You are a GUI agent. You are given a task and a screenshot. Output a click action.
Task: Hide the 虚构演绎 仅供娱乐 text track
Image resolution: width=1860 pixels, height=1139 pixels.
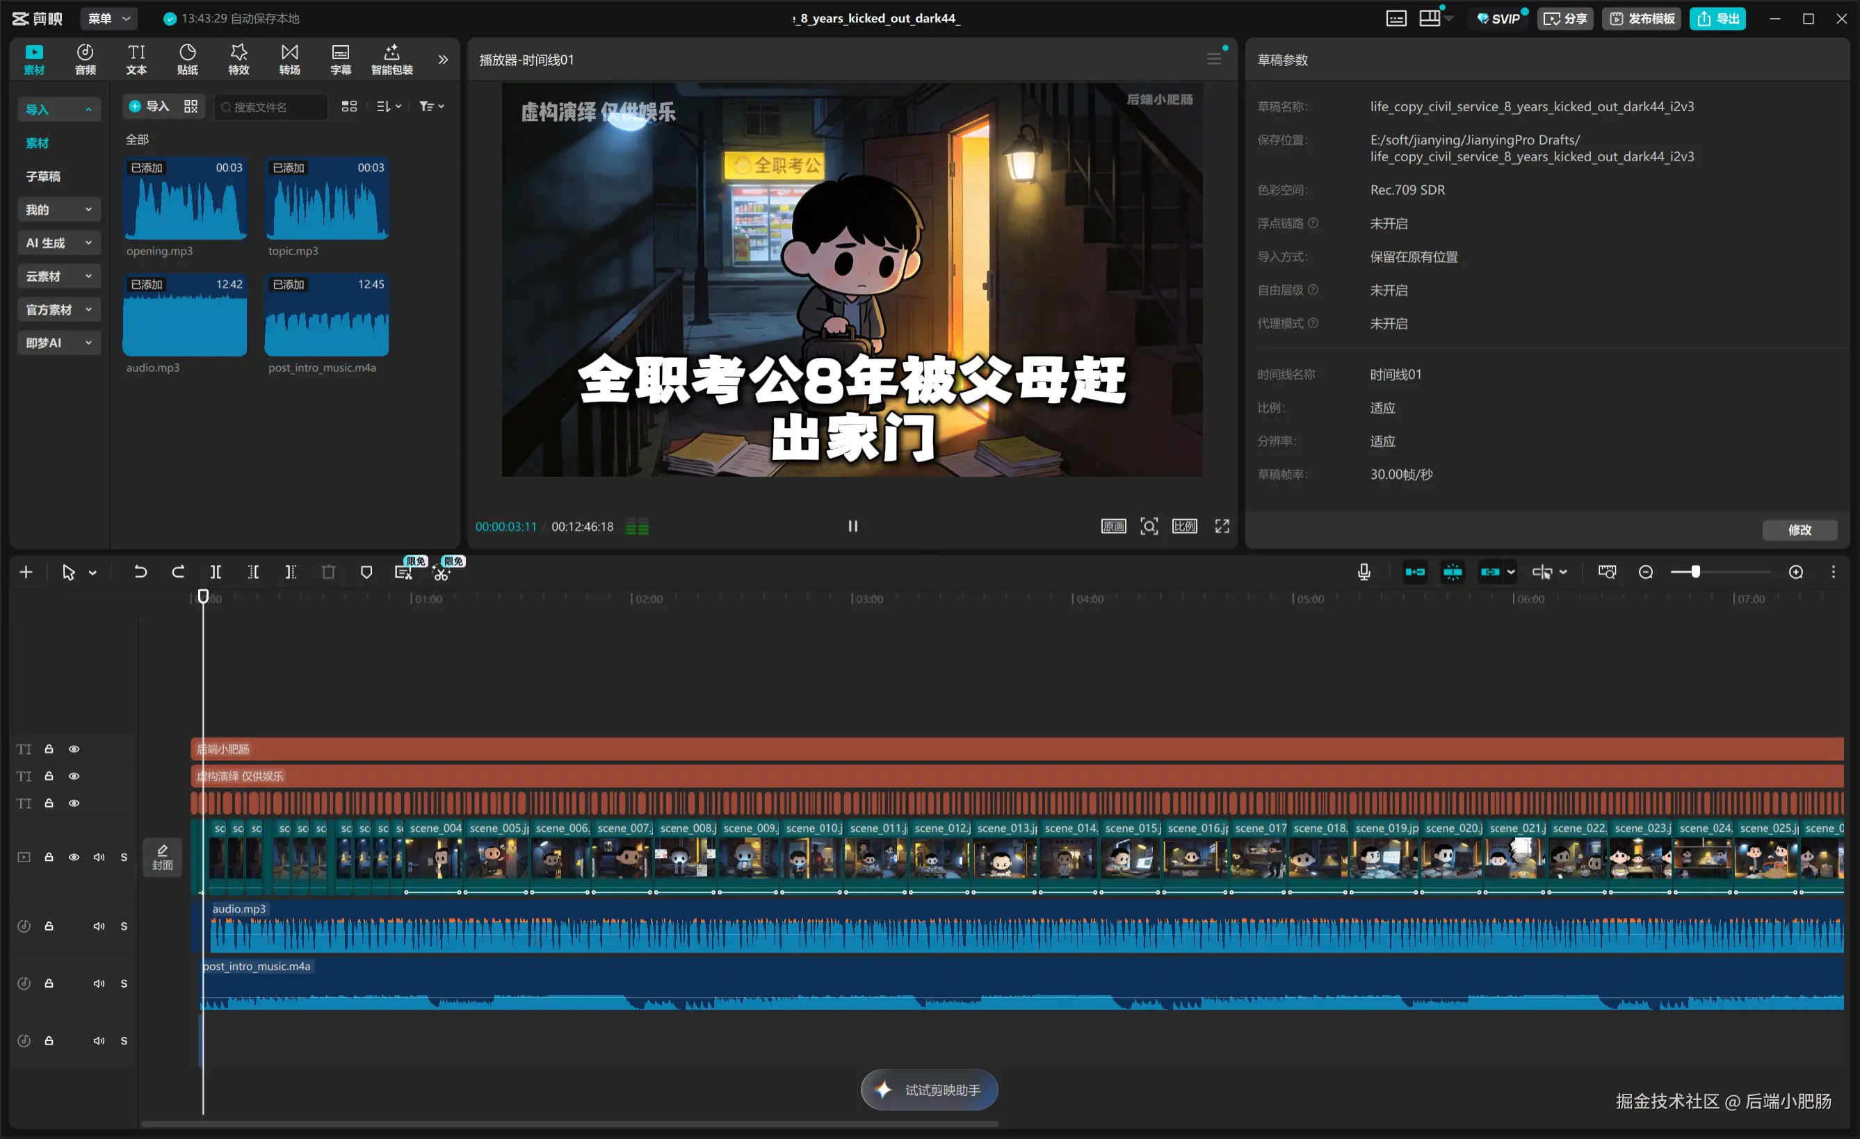click(74, 776)
